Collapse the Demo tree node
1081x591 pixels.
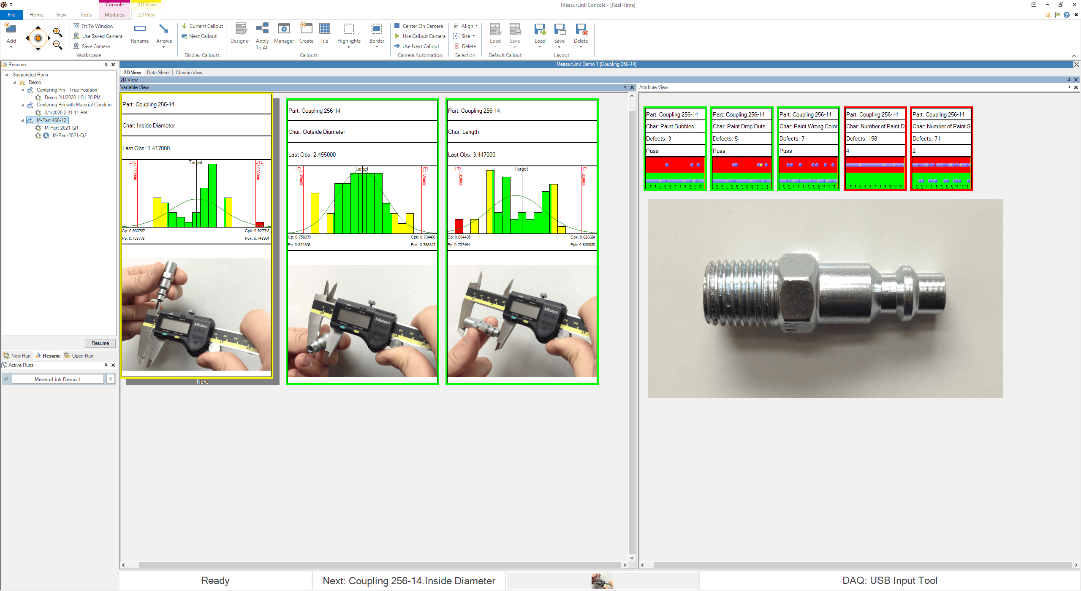pyautogui.click(x=14, y=82)
